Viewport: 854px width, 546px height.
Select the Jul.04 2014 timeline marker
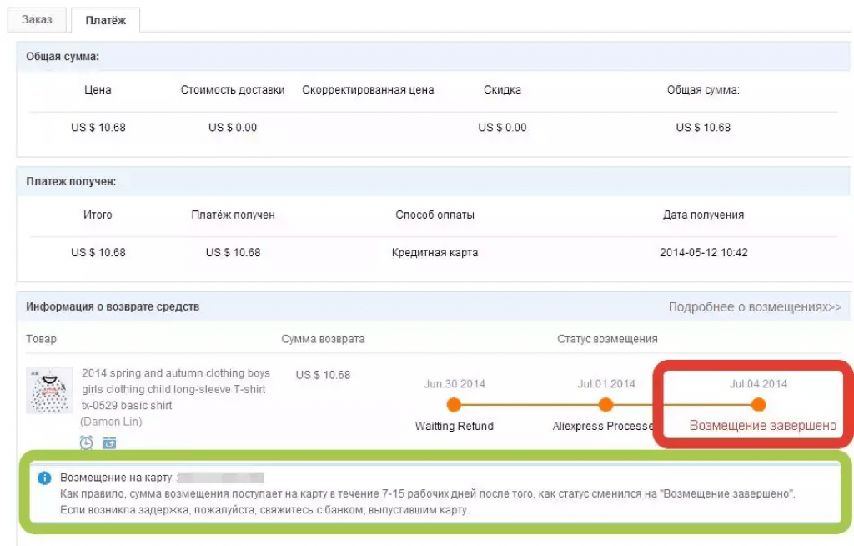[x=758, y=405]
